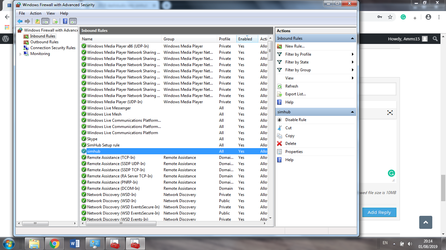The height and width of the screenshot is (250, 446).
Task: Select the Skype inbound rule
Action: (174, 139)
